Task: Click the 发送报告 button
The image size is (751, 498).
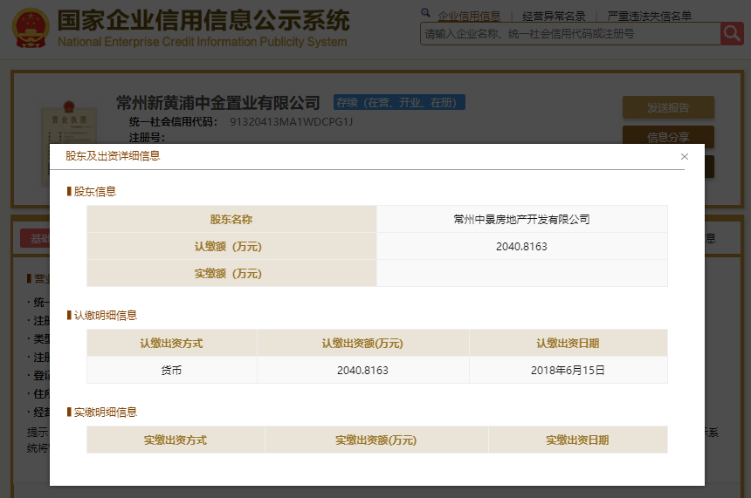Action: tap(668, 107)
